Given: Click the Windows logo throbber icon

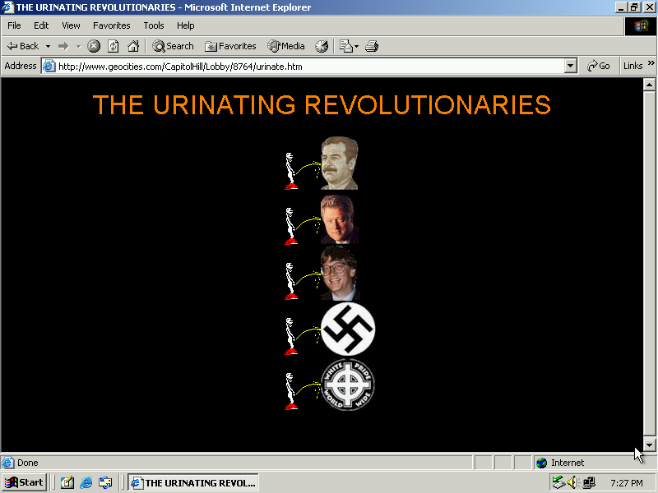Looking at the screenshot, I should [641, 26].
